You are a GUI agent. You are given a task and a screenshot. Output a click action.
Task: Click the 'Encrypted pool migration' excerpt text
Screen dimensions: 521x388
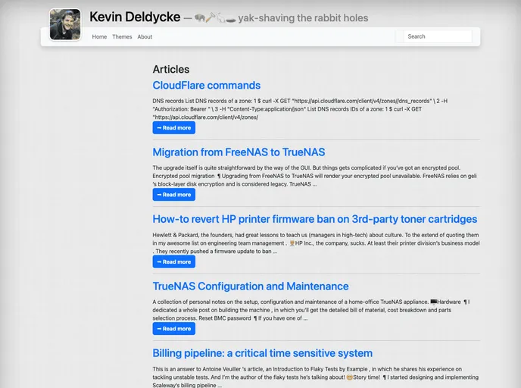point(183,176)
